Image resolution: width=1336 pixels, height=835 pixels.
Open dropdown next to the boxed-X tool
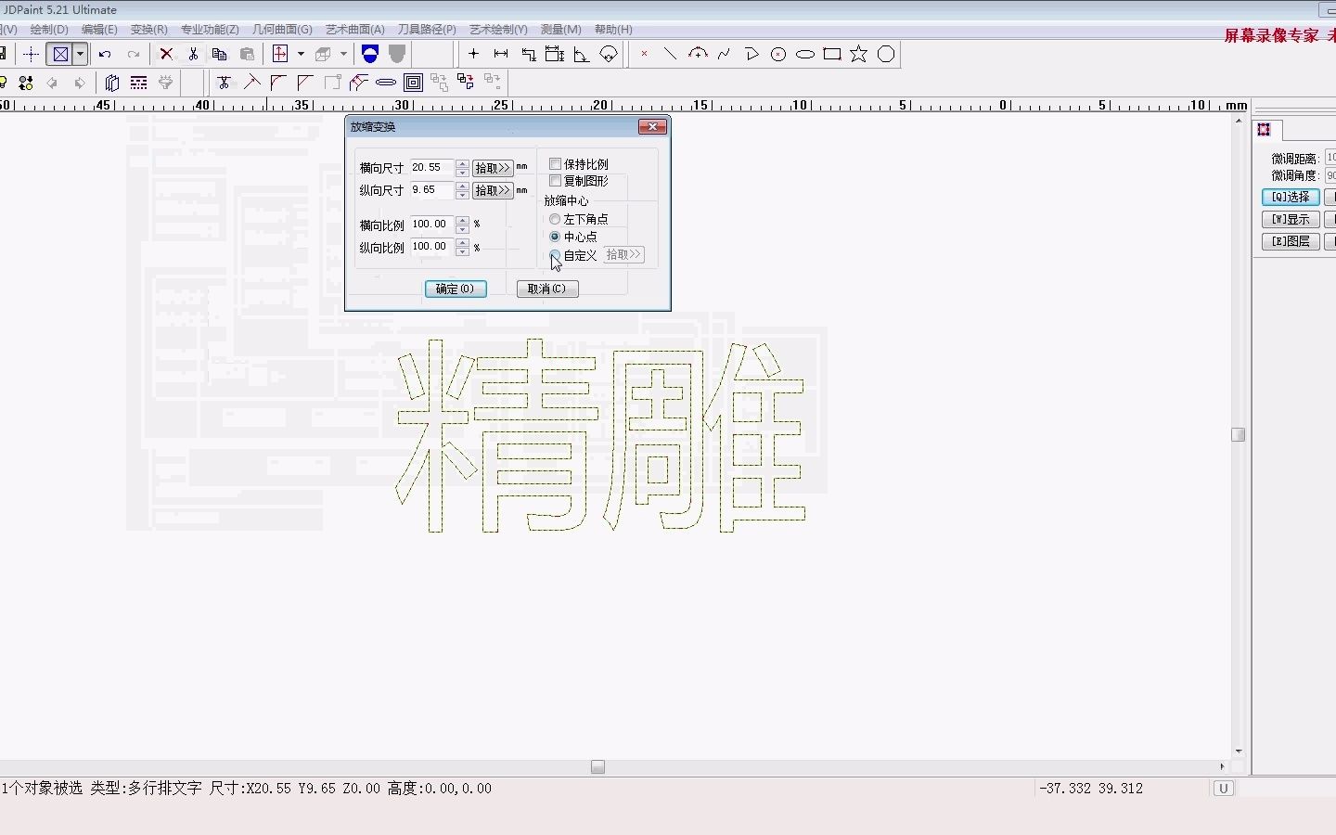point(81,54)
